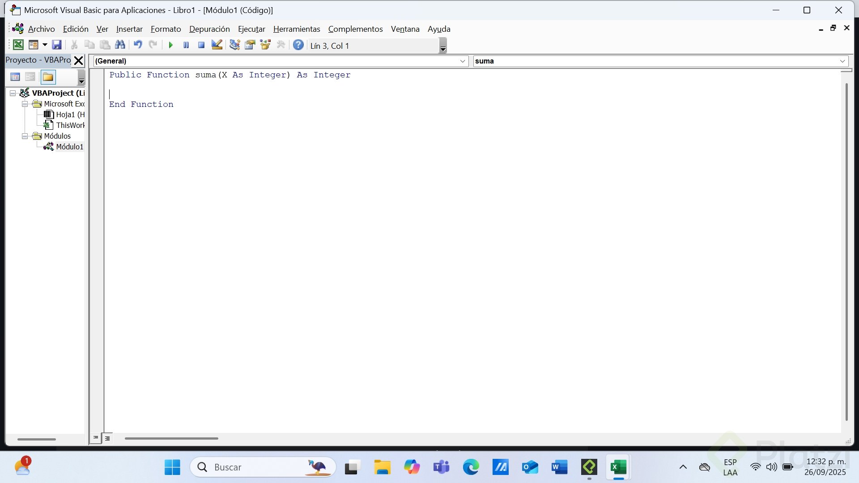Toggle folders view in Project panel
Viewport: 859px width, 483px height.
pos(48,77)
